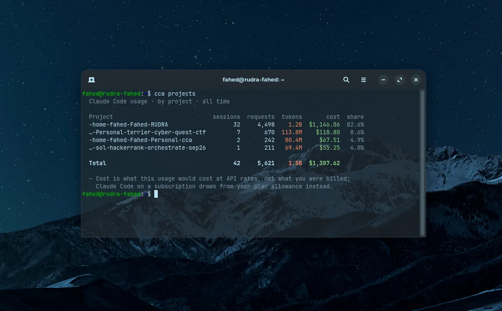Click the 'Cost is what this usage' note
502x311 pixels.
click(219, 178)
